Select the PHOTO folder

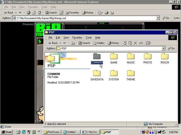click(148, 59)
